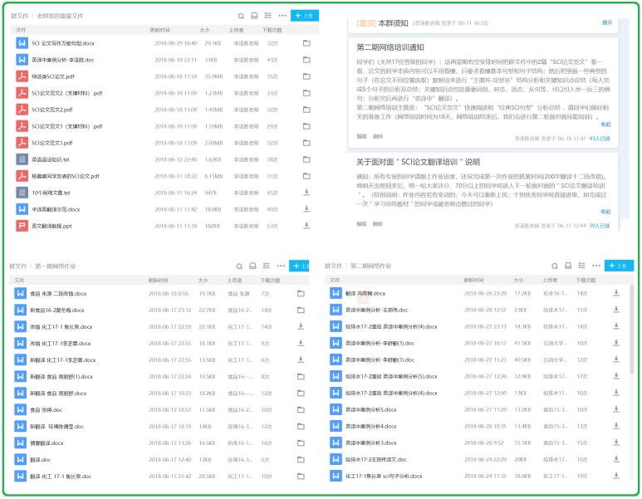This screenshot has height=499, width=642.
Task: Download 英译中案例分析5.docx via download icon
Action: click(616, 409)
